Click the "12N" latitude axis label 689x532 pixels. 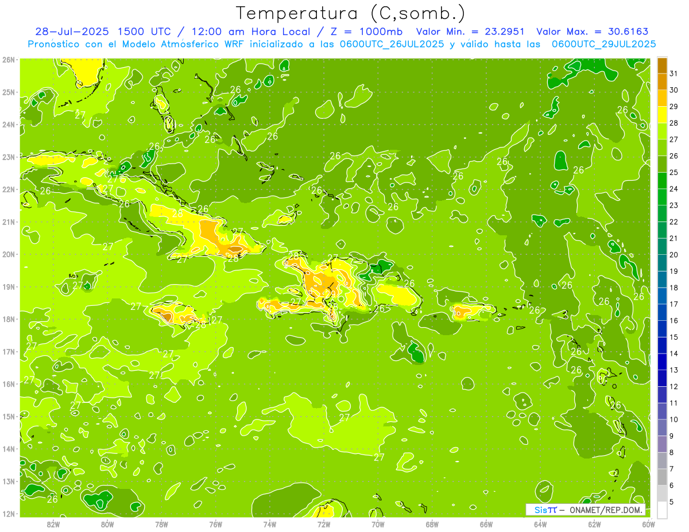point(8,514)
